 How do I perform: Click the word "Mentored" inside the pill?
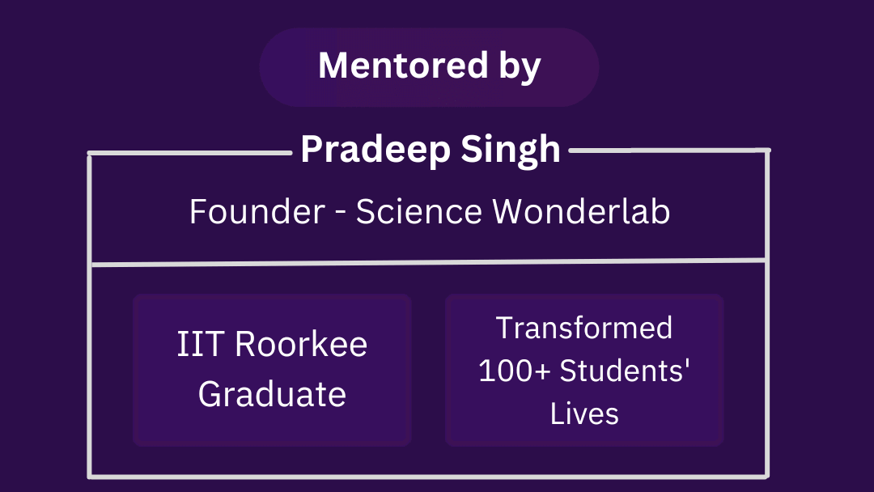404,66
